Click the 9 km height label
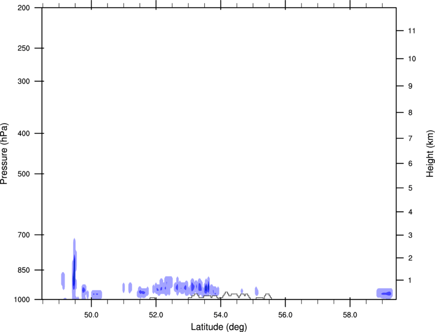 coord(410,86)
